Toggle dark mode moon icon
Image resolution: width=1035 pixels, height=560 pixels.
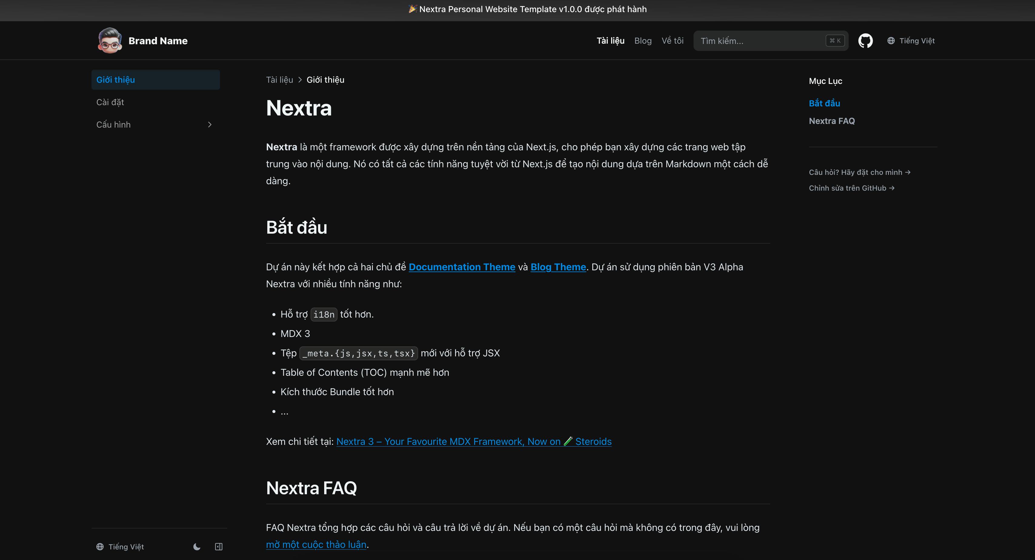[x=197, y=547]
